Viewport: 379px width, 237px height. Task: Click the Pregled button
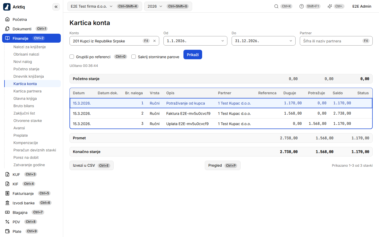pos(222,165)
